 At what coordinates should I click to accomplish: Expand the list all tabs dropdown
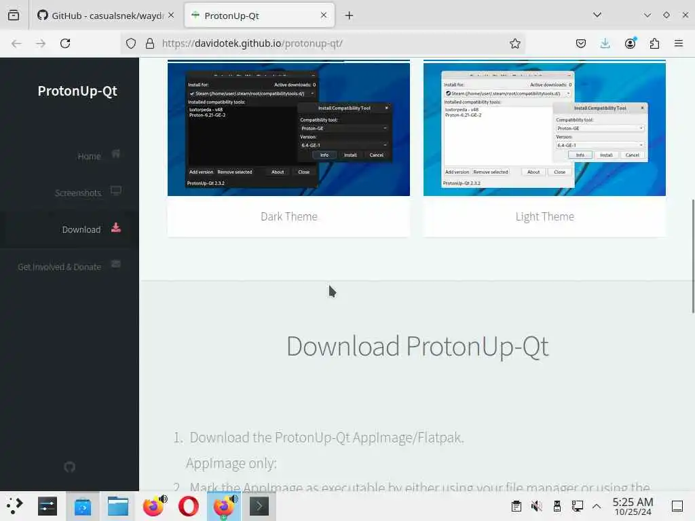coord(597,15)
